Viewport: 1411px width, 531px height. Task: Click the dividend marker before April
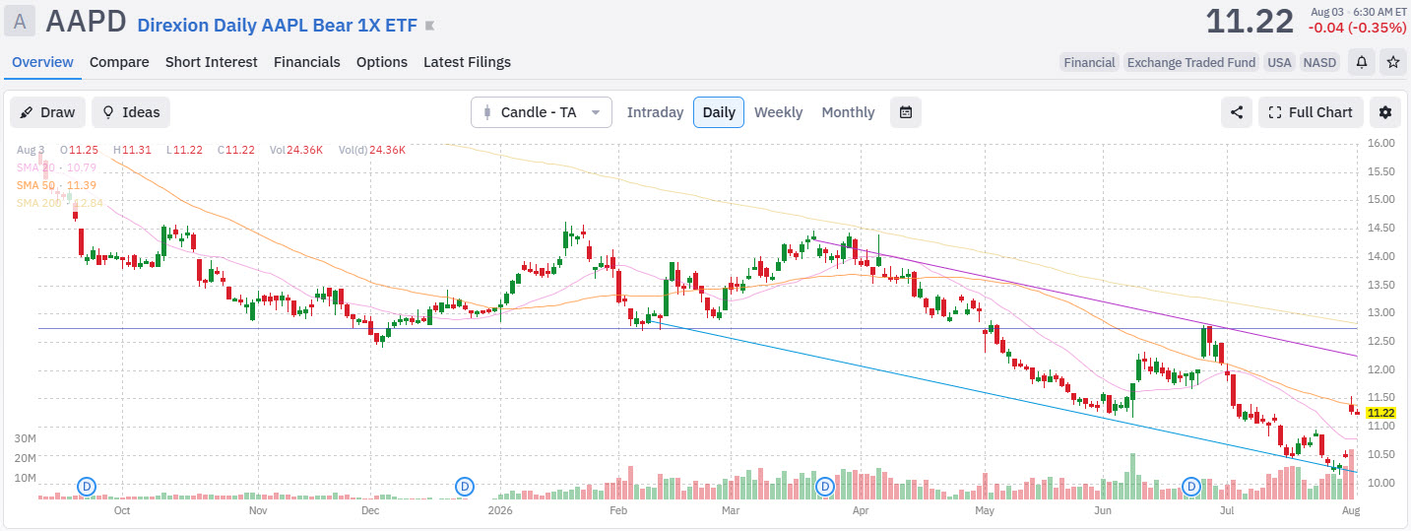tap(825, 486)
